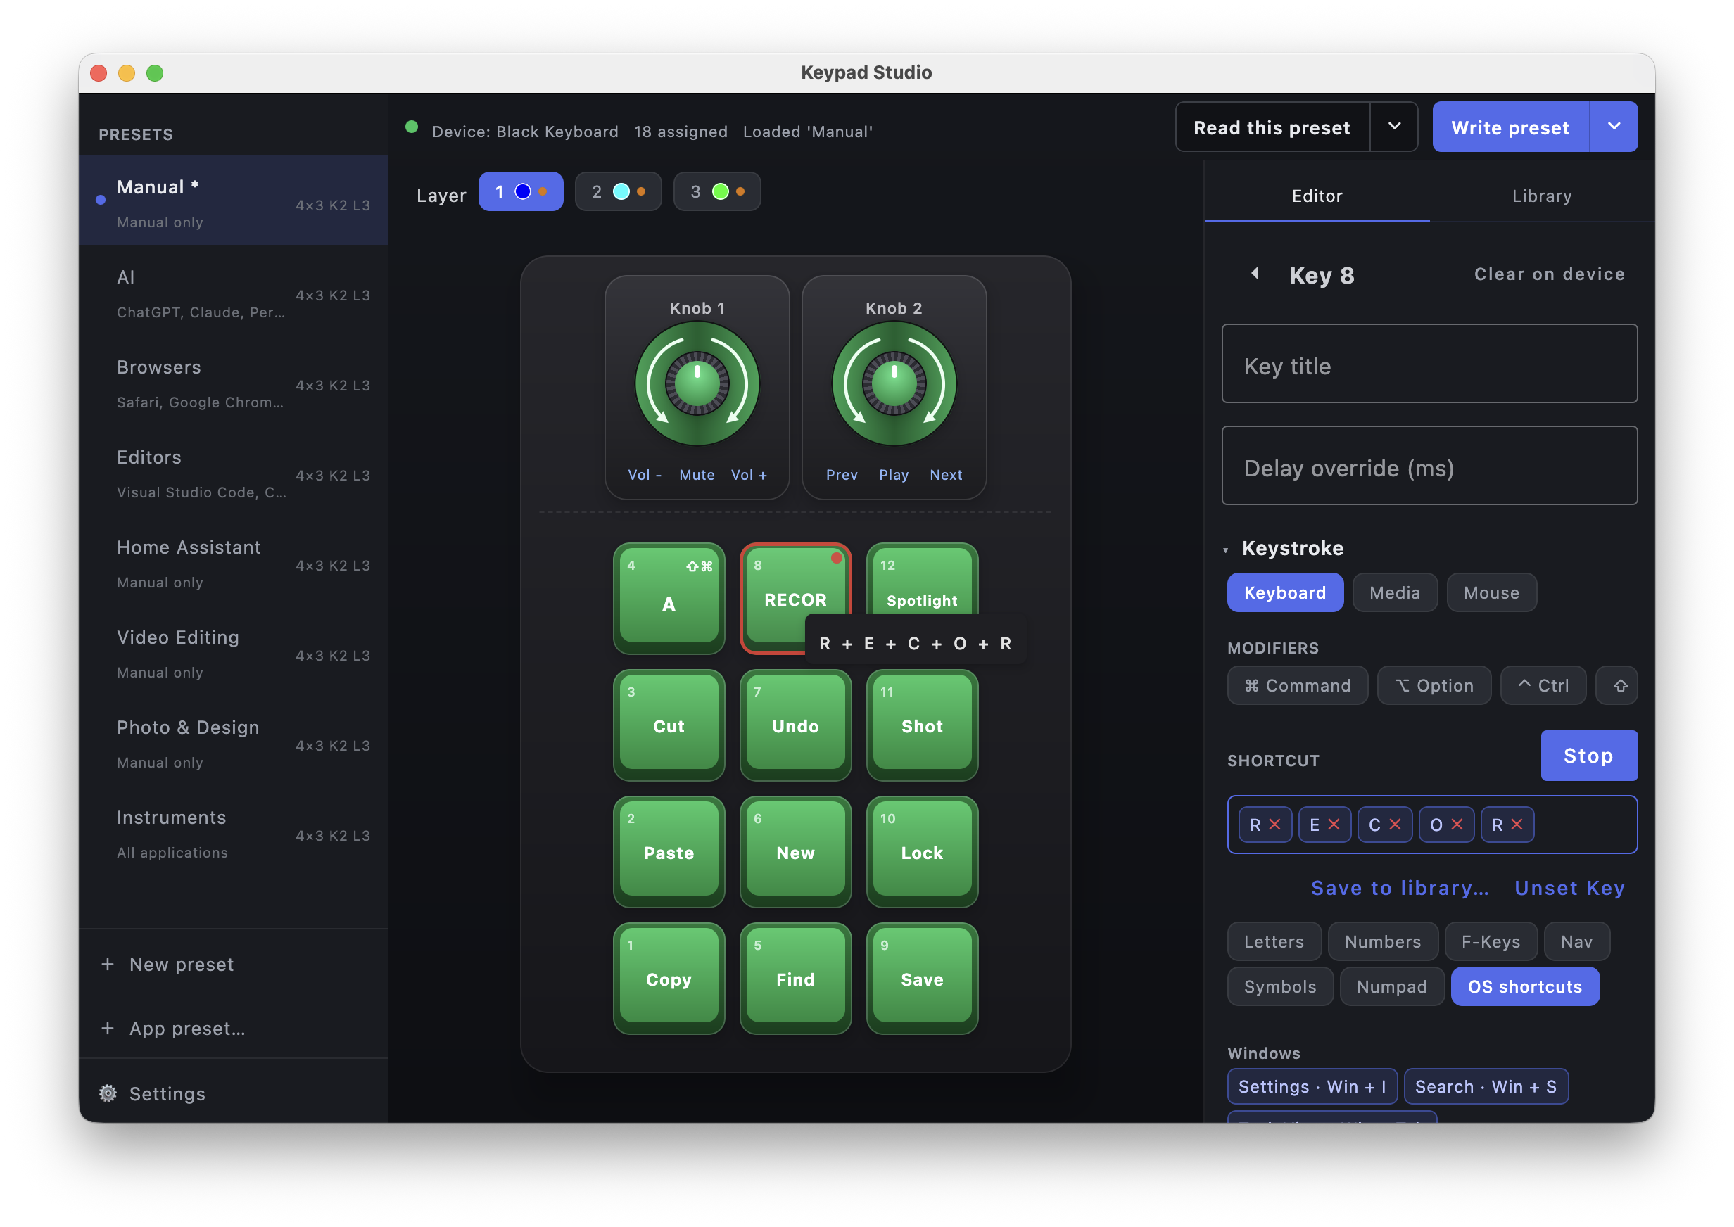
Task: Click Mute under Knob 1
Action: (x=697, y=474)
